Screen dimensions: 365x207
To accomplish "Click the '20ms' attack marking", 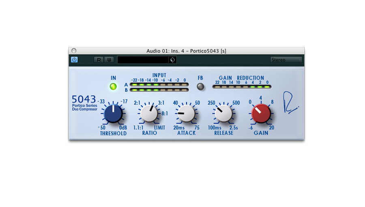I will 179,128.
